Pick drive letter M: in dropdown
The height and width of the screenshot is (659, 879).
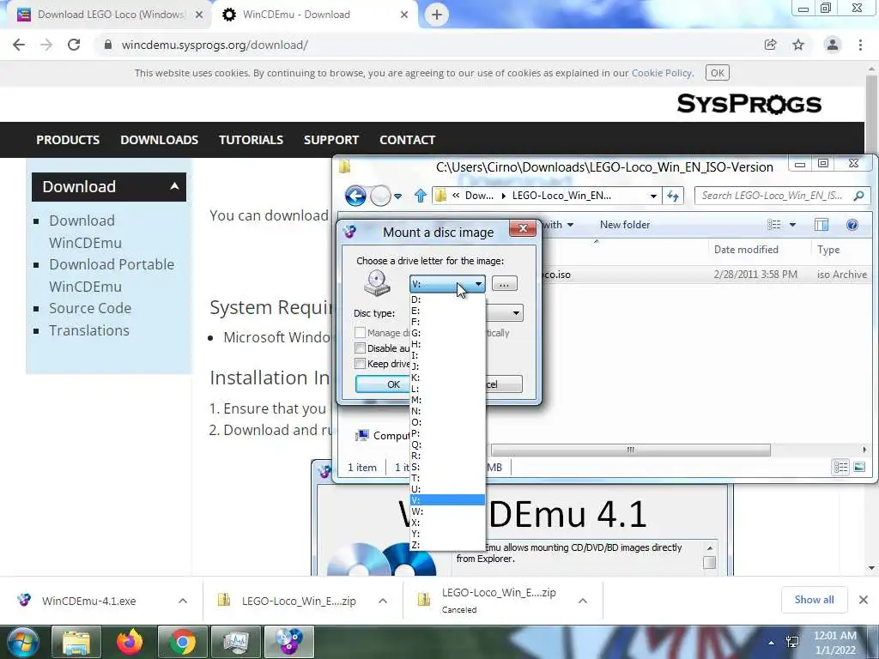[447, 400]
